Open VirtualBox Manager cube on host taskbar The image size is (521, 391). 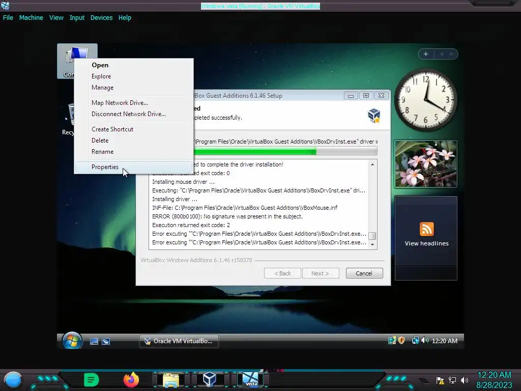tap(210, 380)
